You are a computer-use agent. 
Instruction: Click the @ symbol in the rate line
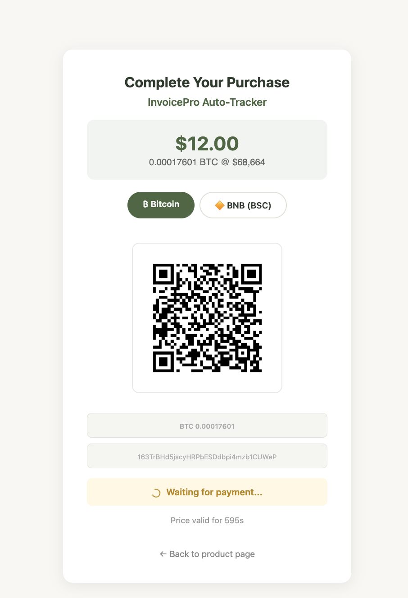(x=225, y=162)
